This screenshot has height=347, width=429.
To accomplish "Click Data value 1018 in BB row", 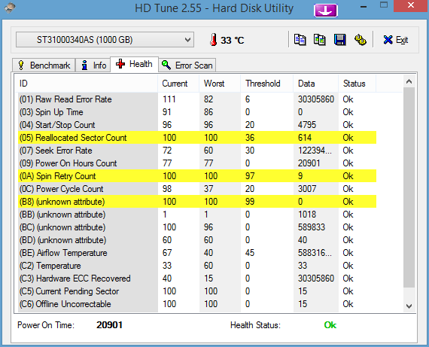I will (307, 215).
